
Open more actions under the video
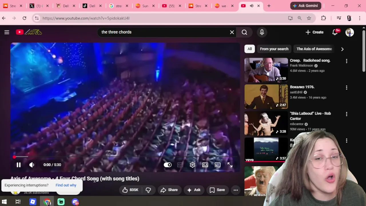coord(236,190)
